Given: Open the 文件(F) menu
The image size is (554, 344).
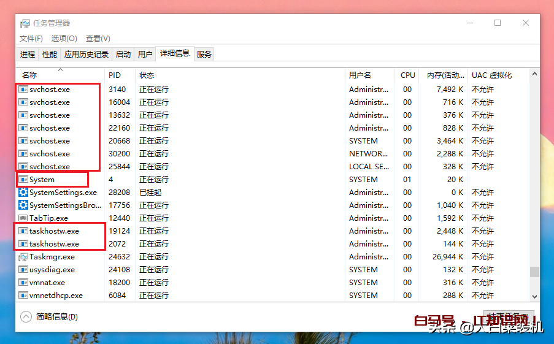Looking at the screenshot, I should [31, 39].
